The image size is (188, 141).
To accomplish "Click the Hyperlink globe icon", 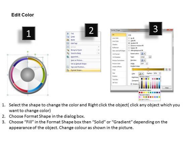I will coord(68,57).
